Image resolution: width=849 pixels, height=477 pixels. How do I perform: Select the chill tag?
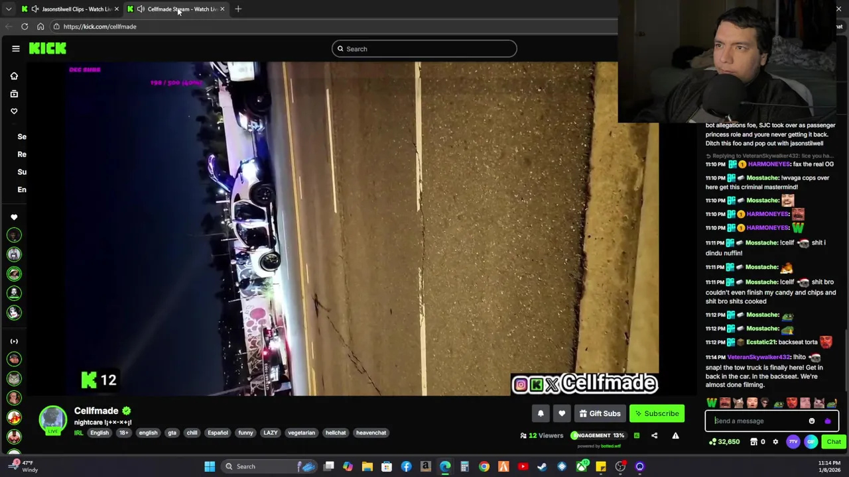[x=192, y=433]
